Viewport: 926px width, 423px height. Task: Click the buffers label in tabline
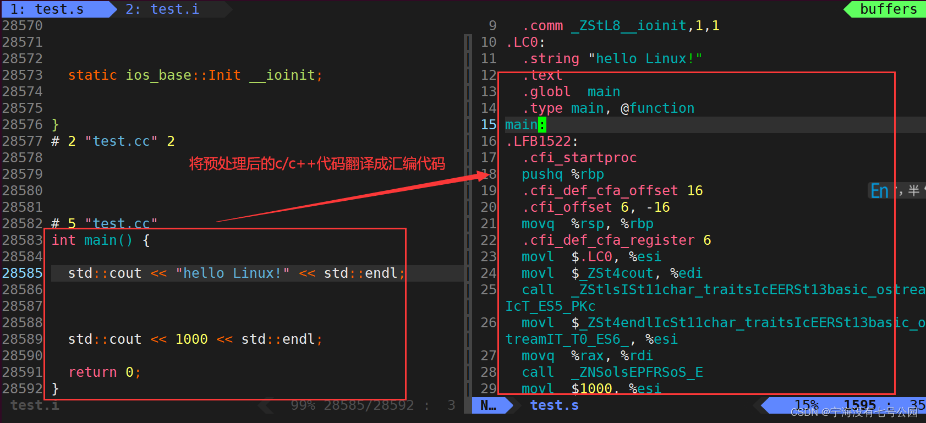pyautogui.click(x=888, y=9)
